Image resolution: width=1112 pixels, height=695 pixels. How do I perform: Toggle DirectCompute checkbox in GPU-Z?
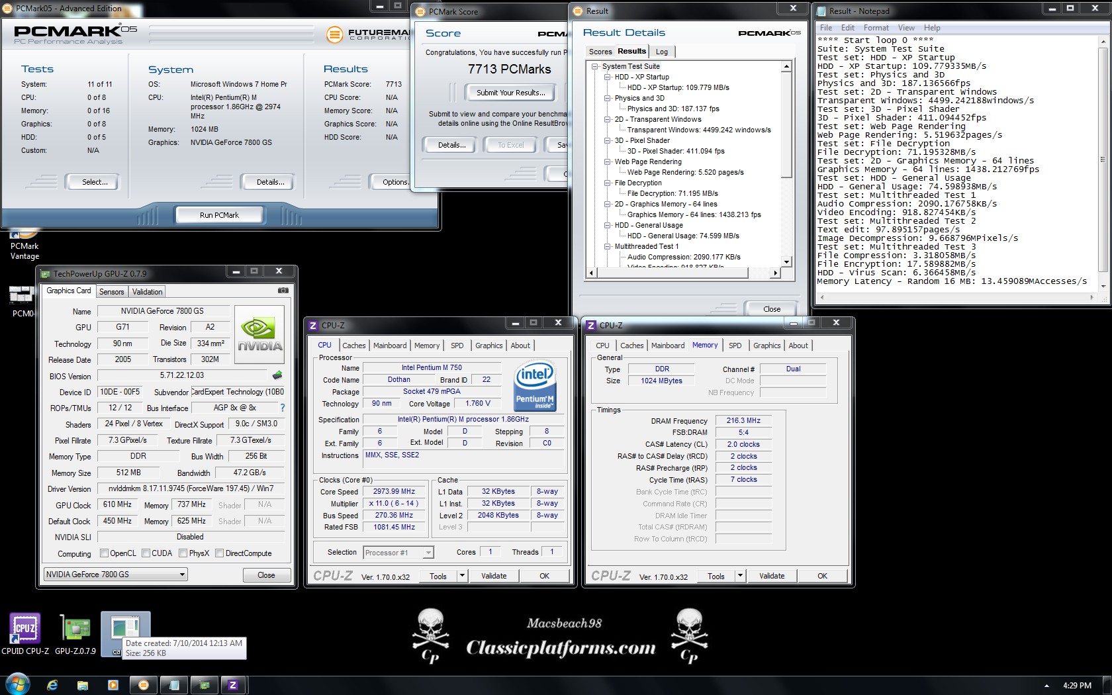[219, 553]
